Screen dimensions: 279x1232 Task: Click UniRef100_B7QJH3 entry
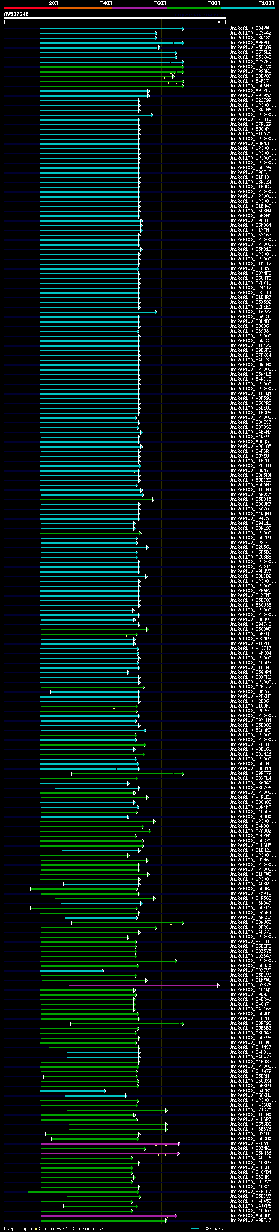coord(250,745)
